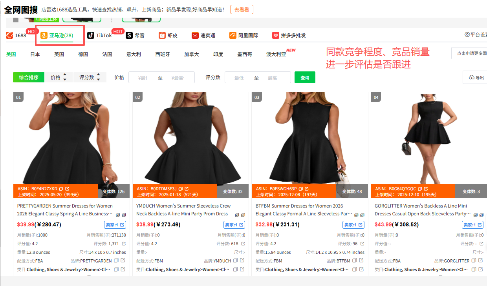487x286 pixels.
Task: Switch to 虾皮 platform tab
Action: click(168, 35)
